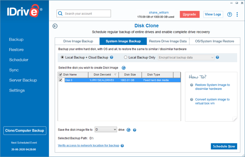Click the Disk 0 name cell
245x157 pixels.
[x=69, y=80]
